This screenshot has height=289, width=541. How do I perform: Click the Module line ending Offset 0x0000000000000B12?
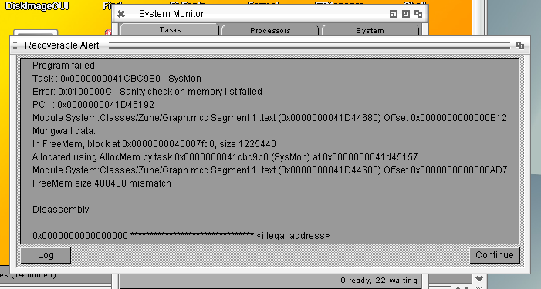pyautogui.click(x=269, y=118)
